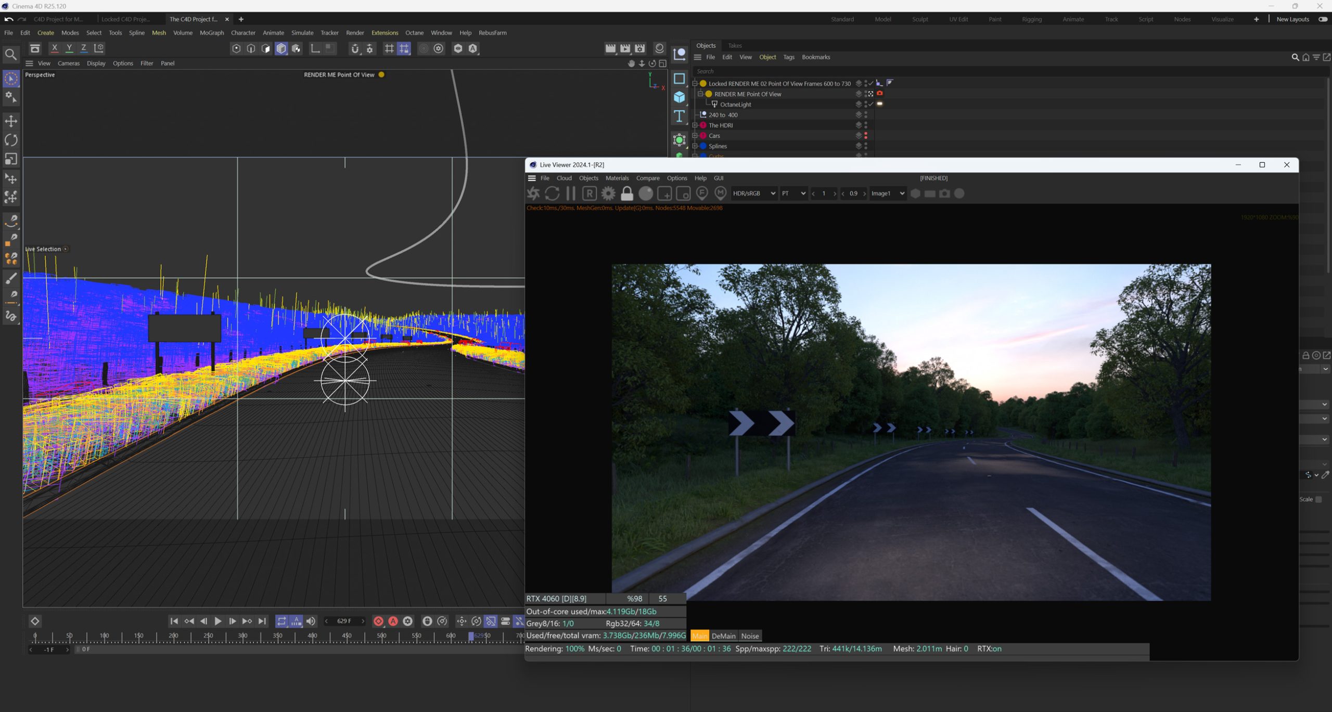This screenshot has width=1332, height=712.
Task: Toggle the New Layouts switch
Action: (1322, 19)
